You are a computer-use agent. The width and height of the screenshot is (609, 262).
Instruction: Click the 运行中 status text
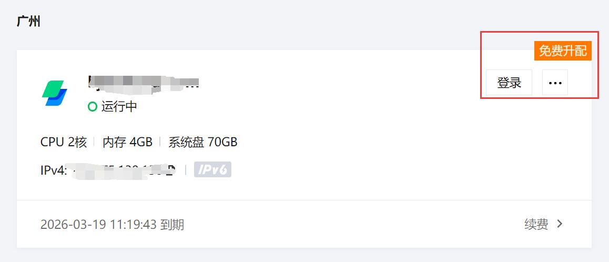[119, 106]
